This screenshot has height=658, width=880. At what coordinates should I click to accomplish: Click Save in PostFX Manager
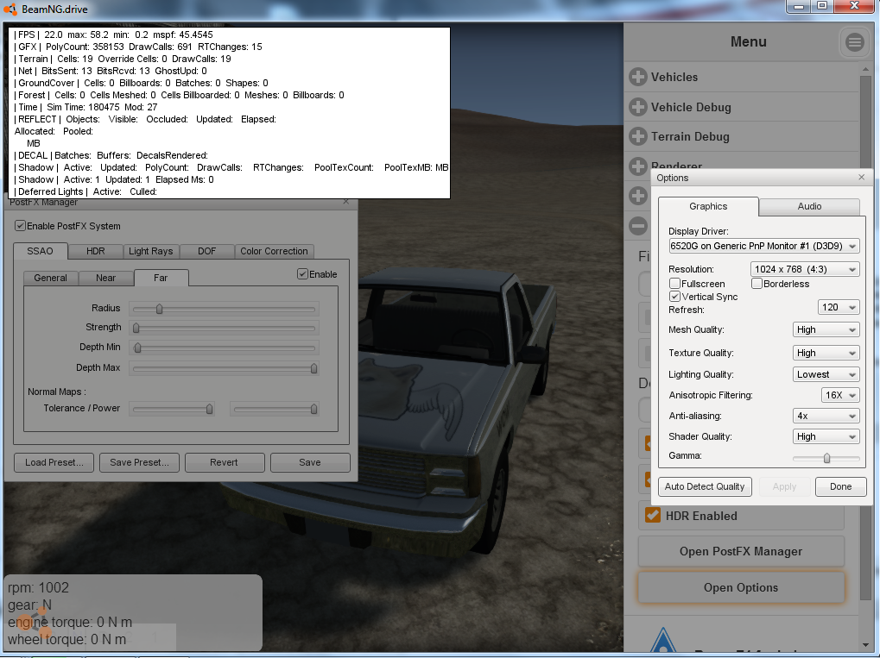tap(310, 462)
